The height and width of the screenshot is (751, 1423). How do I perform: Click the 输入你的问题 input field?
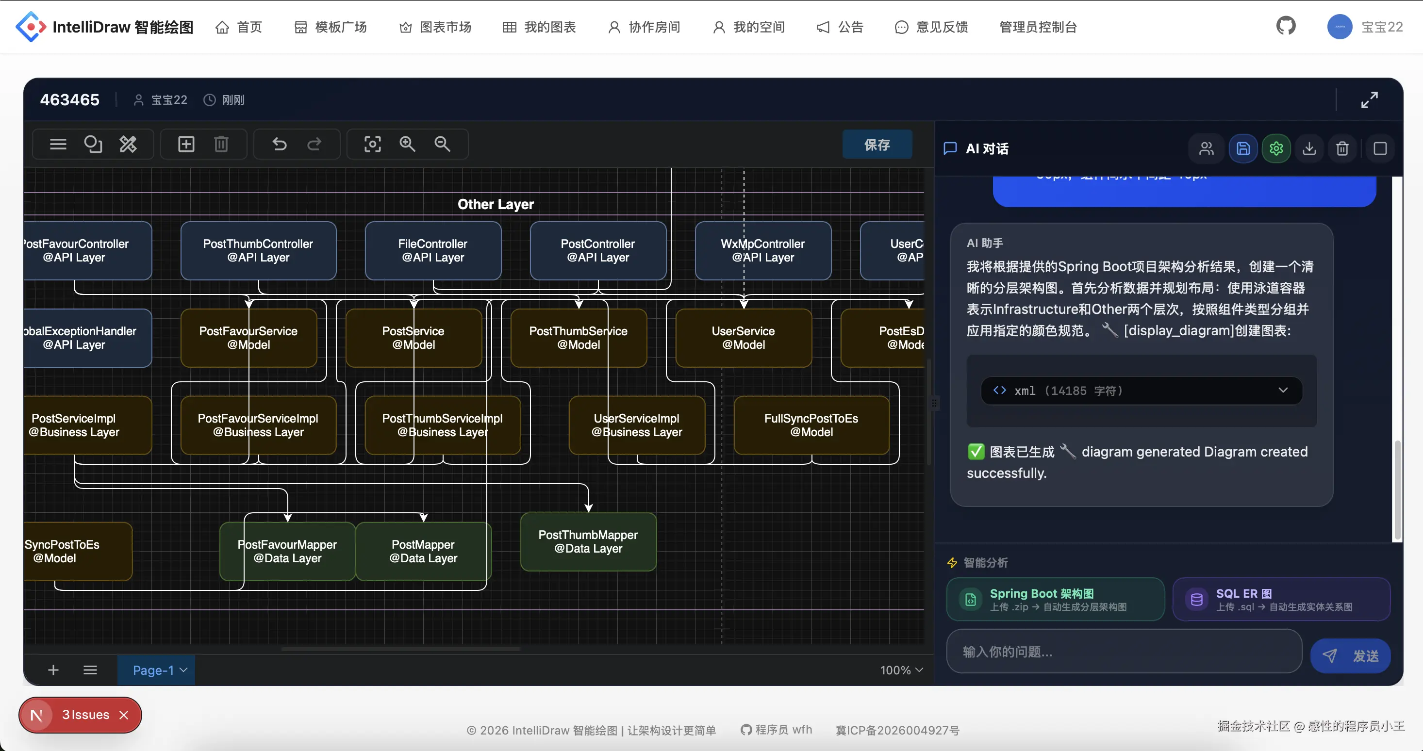point(1124,652)
